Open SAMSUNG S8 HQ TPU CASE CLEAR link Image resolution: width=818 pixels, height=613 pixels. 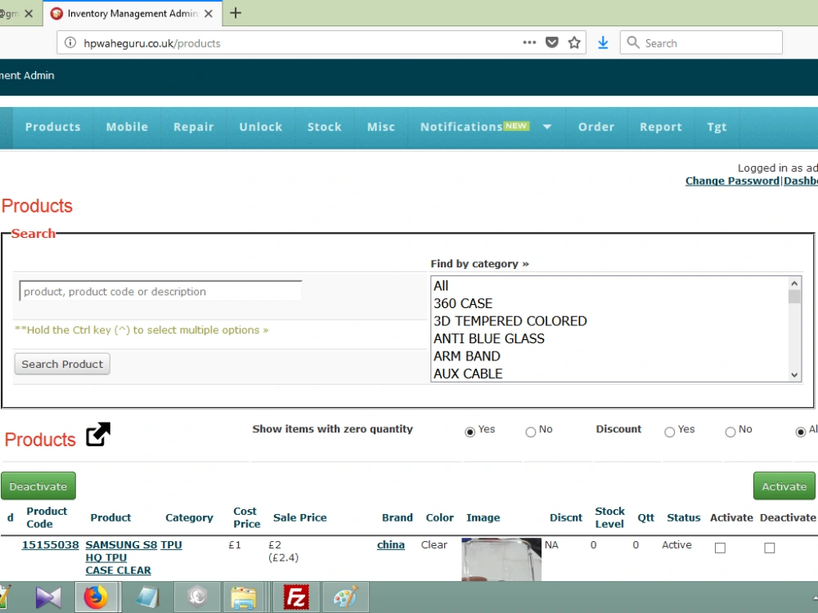(121, 557)
